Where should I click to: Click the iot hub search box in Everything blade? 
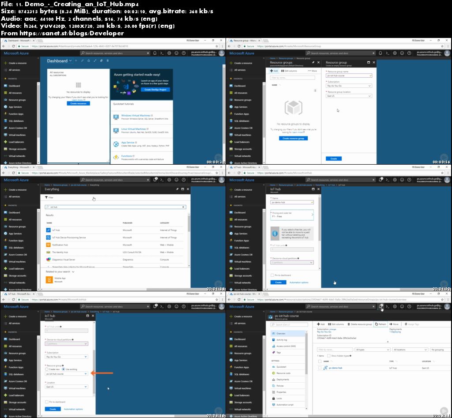(115, 207)
